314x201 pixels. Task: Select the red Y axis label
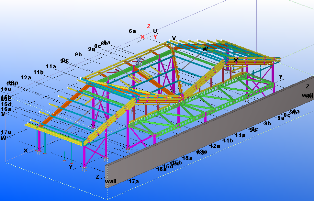155,37
